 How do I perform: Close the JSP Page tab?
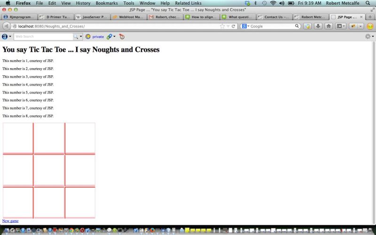(361, 17)
